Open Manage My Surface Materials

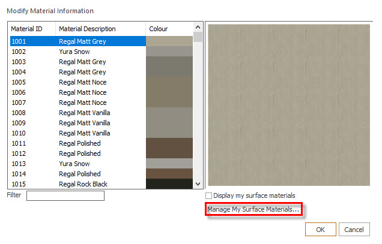click(x=253, y=209)
